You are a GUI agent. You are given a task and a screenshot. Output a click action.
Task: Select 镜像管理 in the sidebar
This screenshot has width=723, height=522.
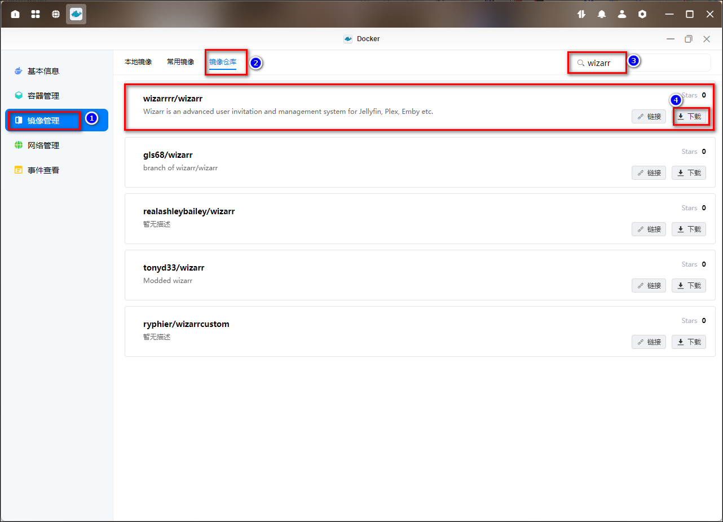(43, 120)
